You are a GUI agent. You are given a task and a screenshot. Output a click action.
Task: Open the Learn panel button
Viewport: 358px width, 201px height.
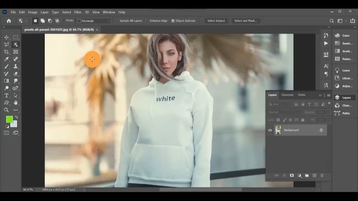coord(343,70)
